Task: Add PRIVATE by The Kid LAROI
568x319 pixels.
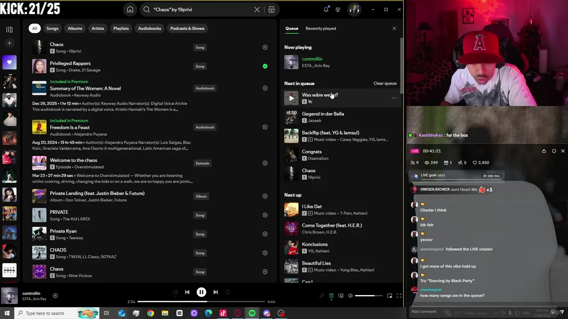Action: coord(265,215)
